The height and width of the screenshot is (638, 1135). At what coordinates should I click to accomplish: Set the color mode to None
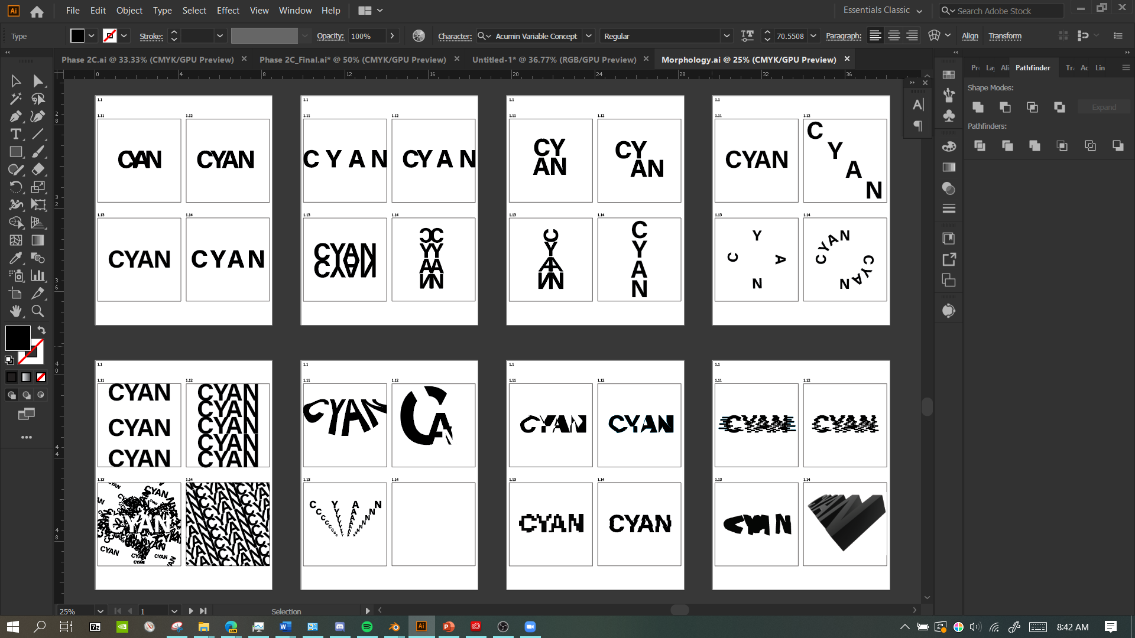(x=41, y=377)
